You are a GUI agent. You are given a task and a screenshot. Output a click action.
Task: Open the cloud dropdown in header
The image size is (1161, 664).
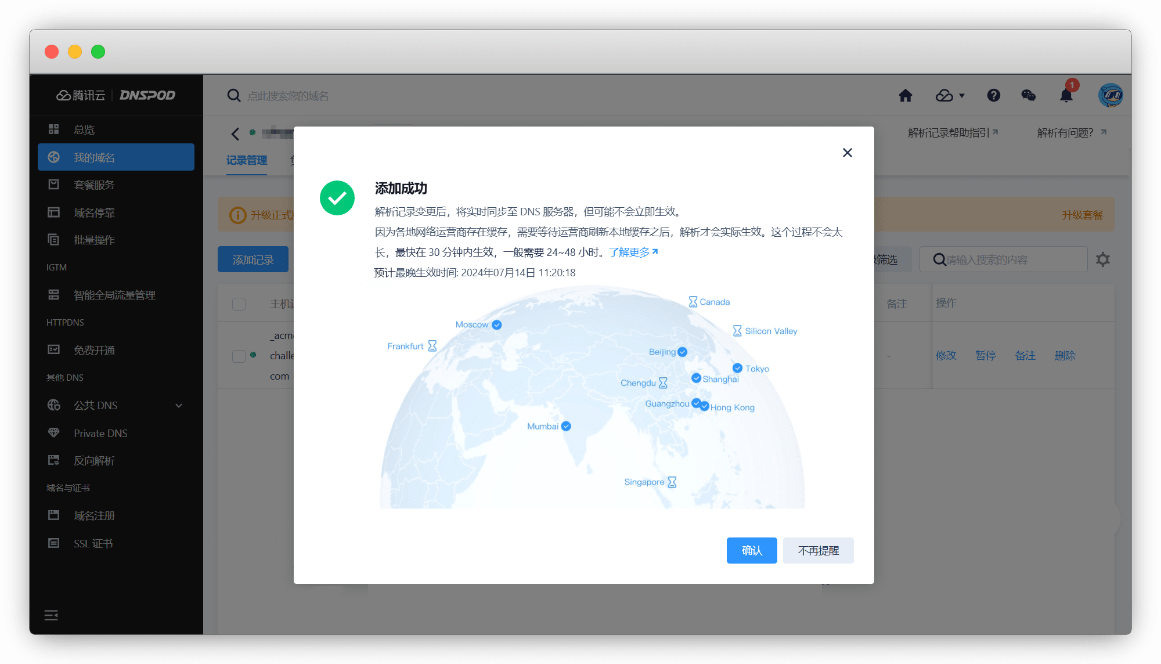tap(950, 96)
